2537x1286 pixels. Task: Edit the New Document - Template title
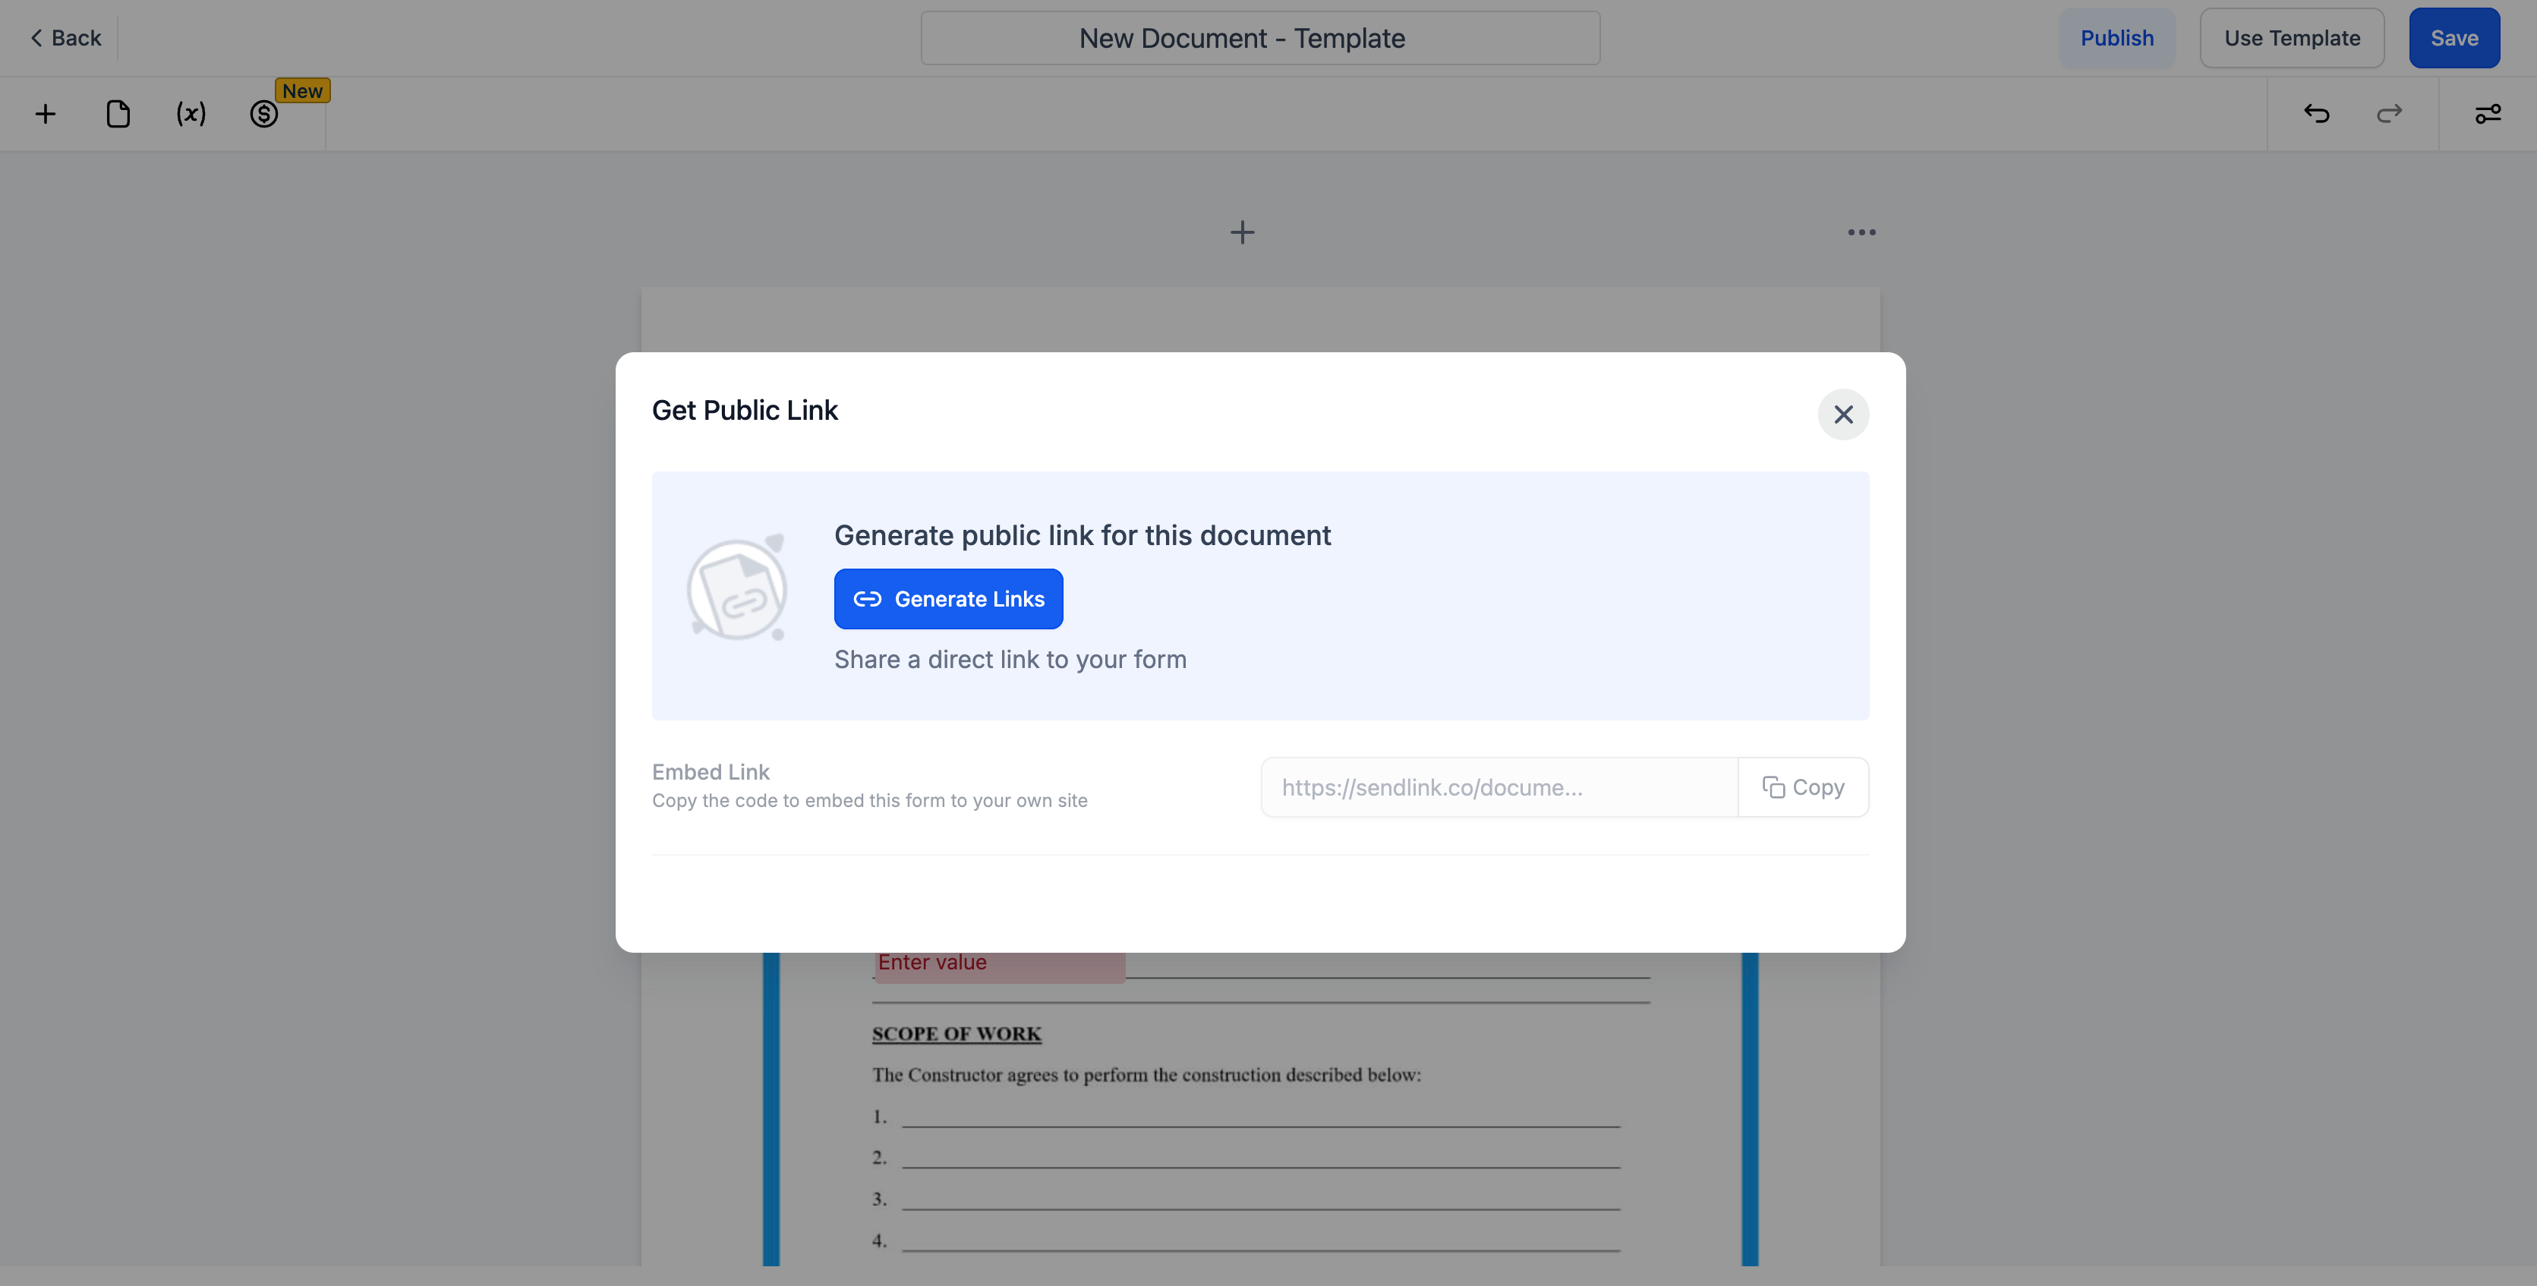[x=1259, y=39]
